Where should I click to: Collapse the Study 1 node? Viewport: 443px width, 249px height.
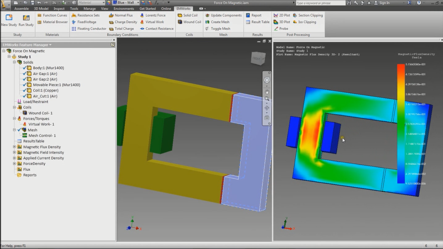coord(9,56)
